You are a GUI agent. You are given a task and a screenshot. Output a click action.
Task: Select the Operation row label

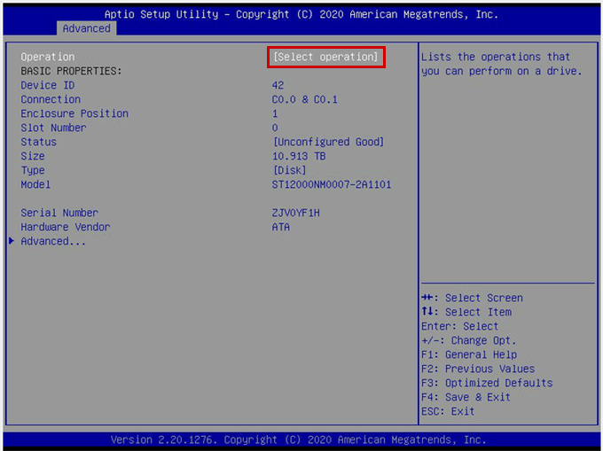[48, 57]
